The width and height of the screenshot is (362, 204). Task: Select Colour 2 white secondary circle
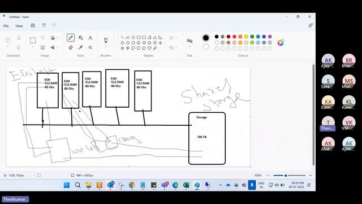pos(206,47)
